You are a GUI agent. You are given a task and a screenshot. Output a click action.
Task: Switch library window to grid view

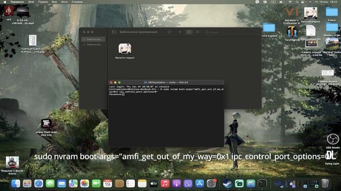189,32
